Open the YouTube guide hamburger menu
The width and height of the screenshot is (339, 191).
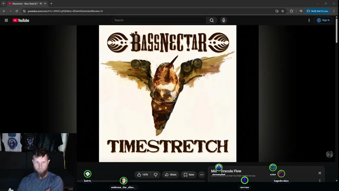click(x=6, y=20)
